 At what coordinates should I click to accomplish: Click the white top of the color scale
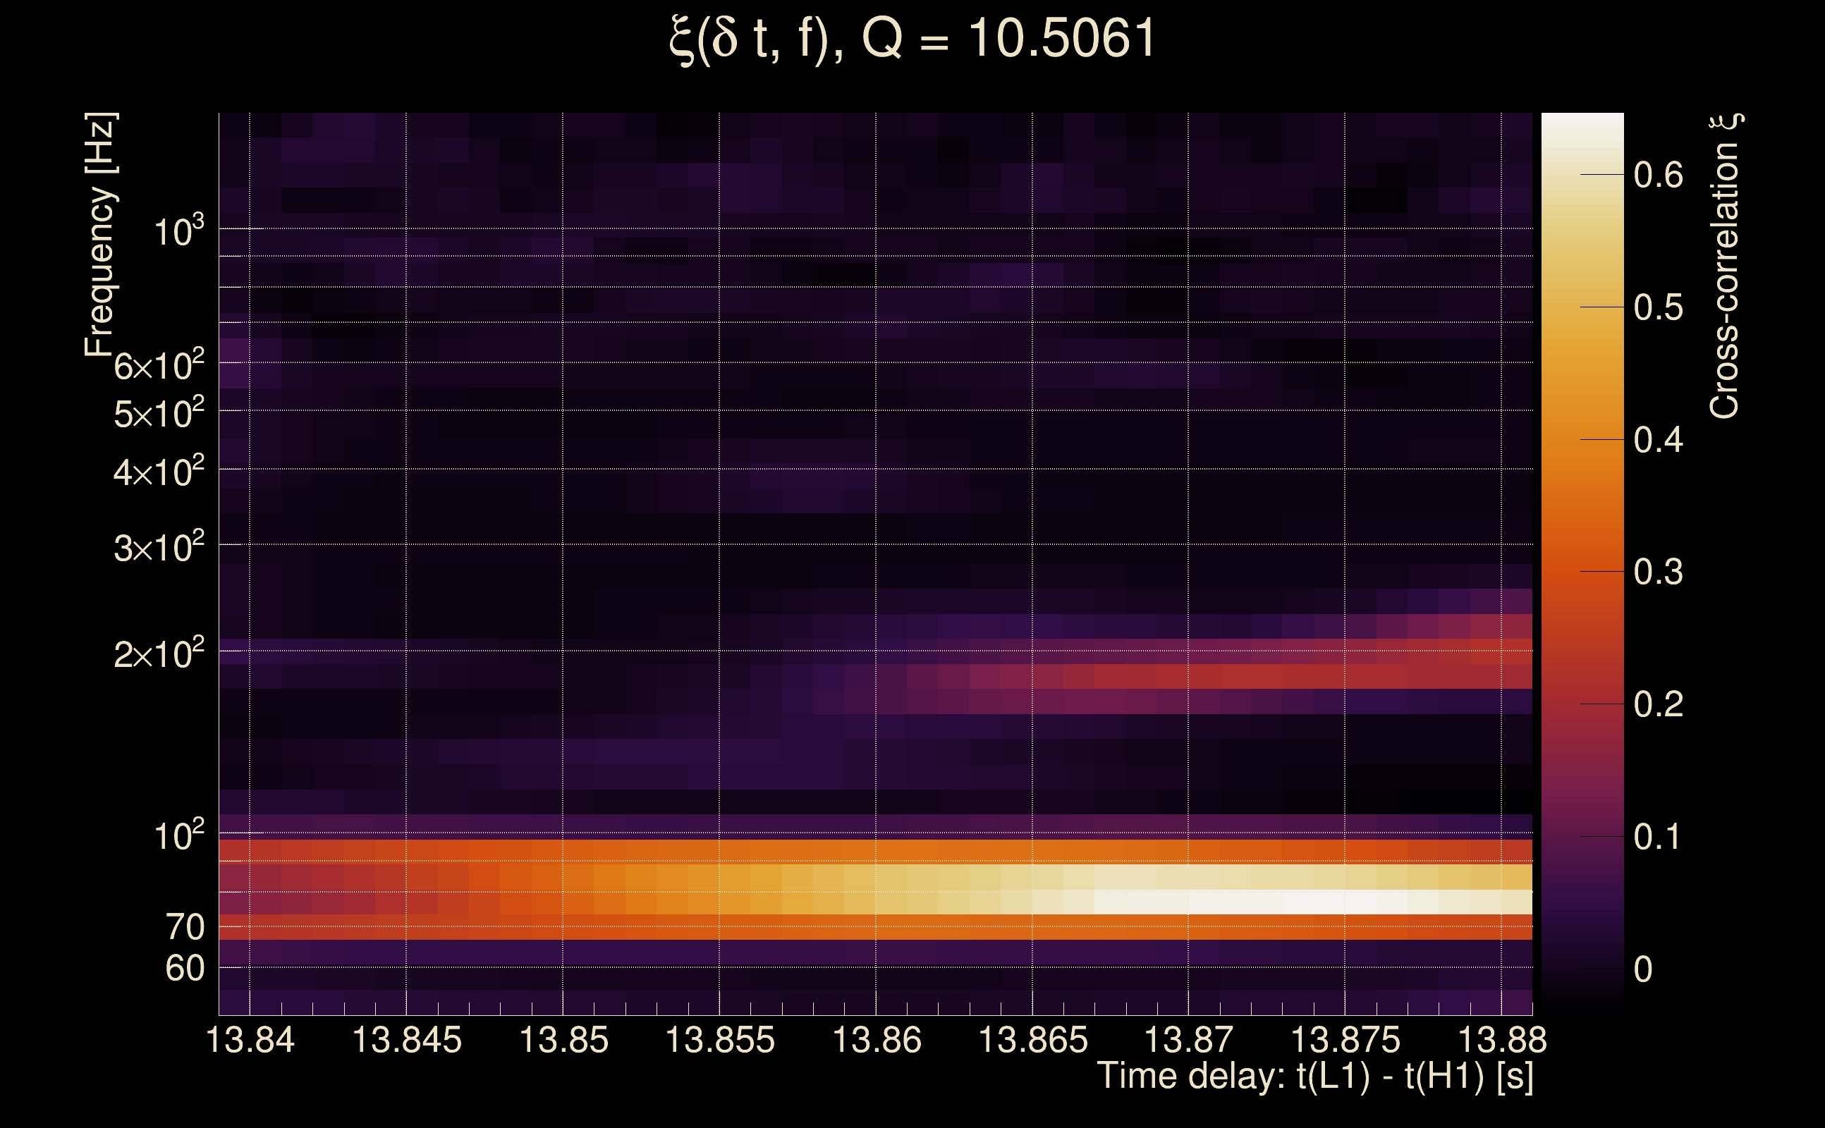pos(1582,130)
